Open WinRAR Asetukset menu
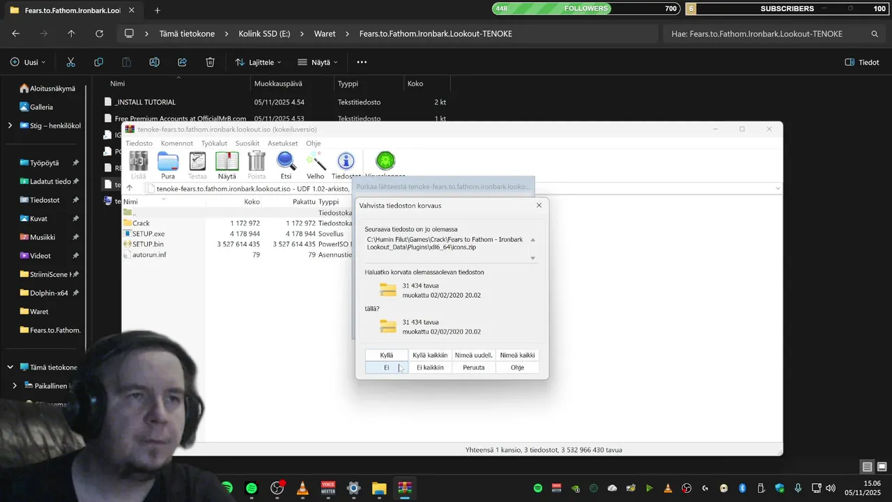892x502 pixels. [283, 143]
